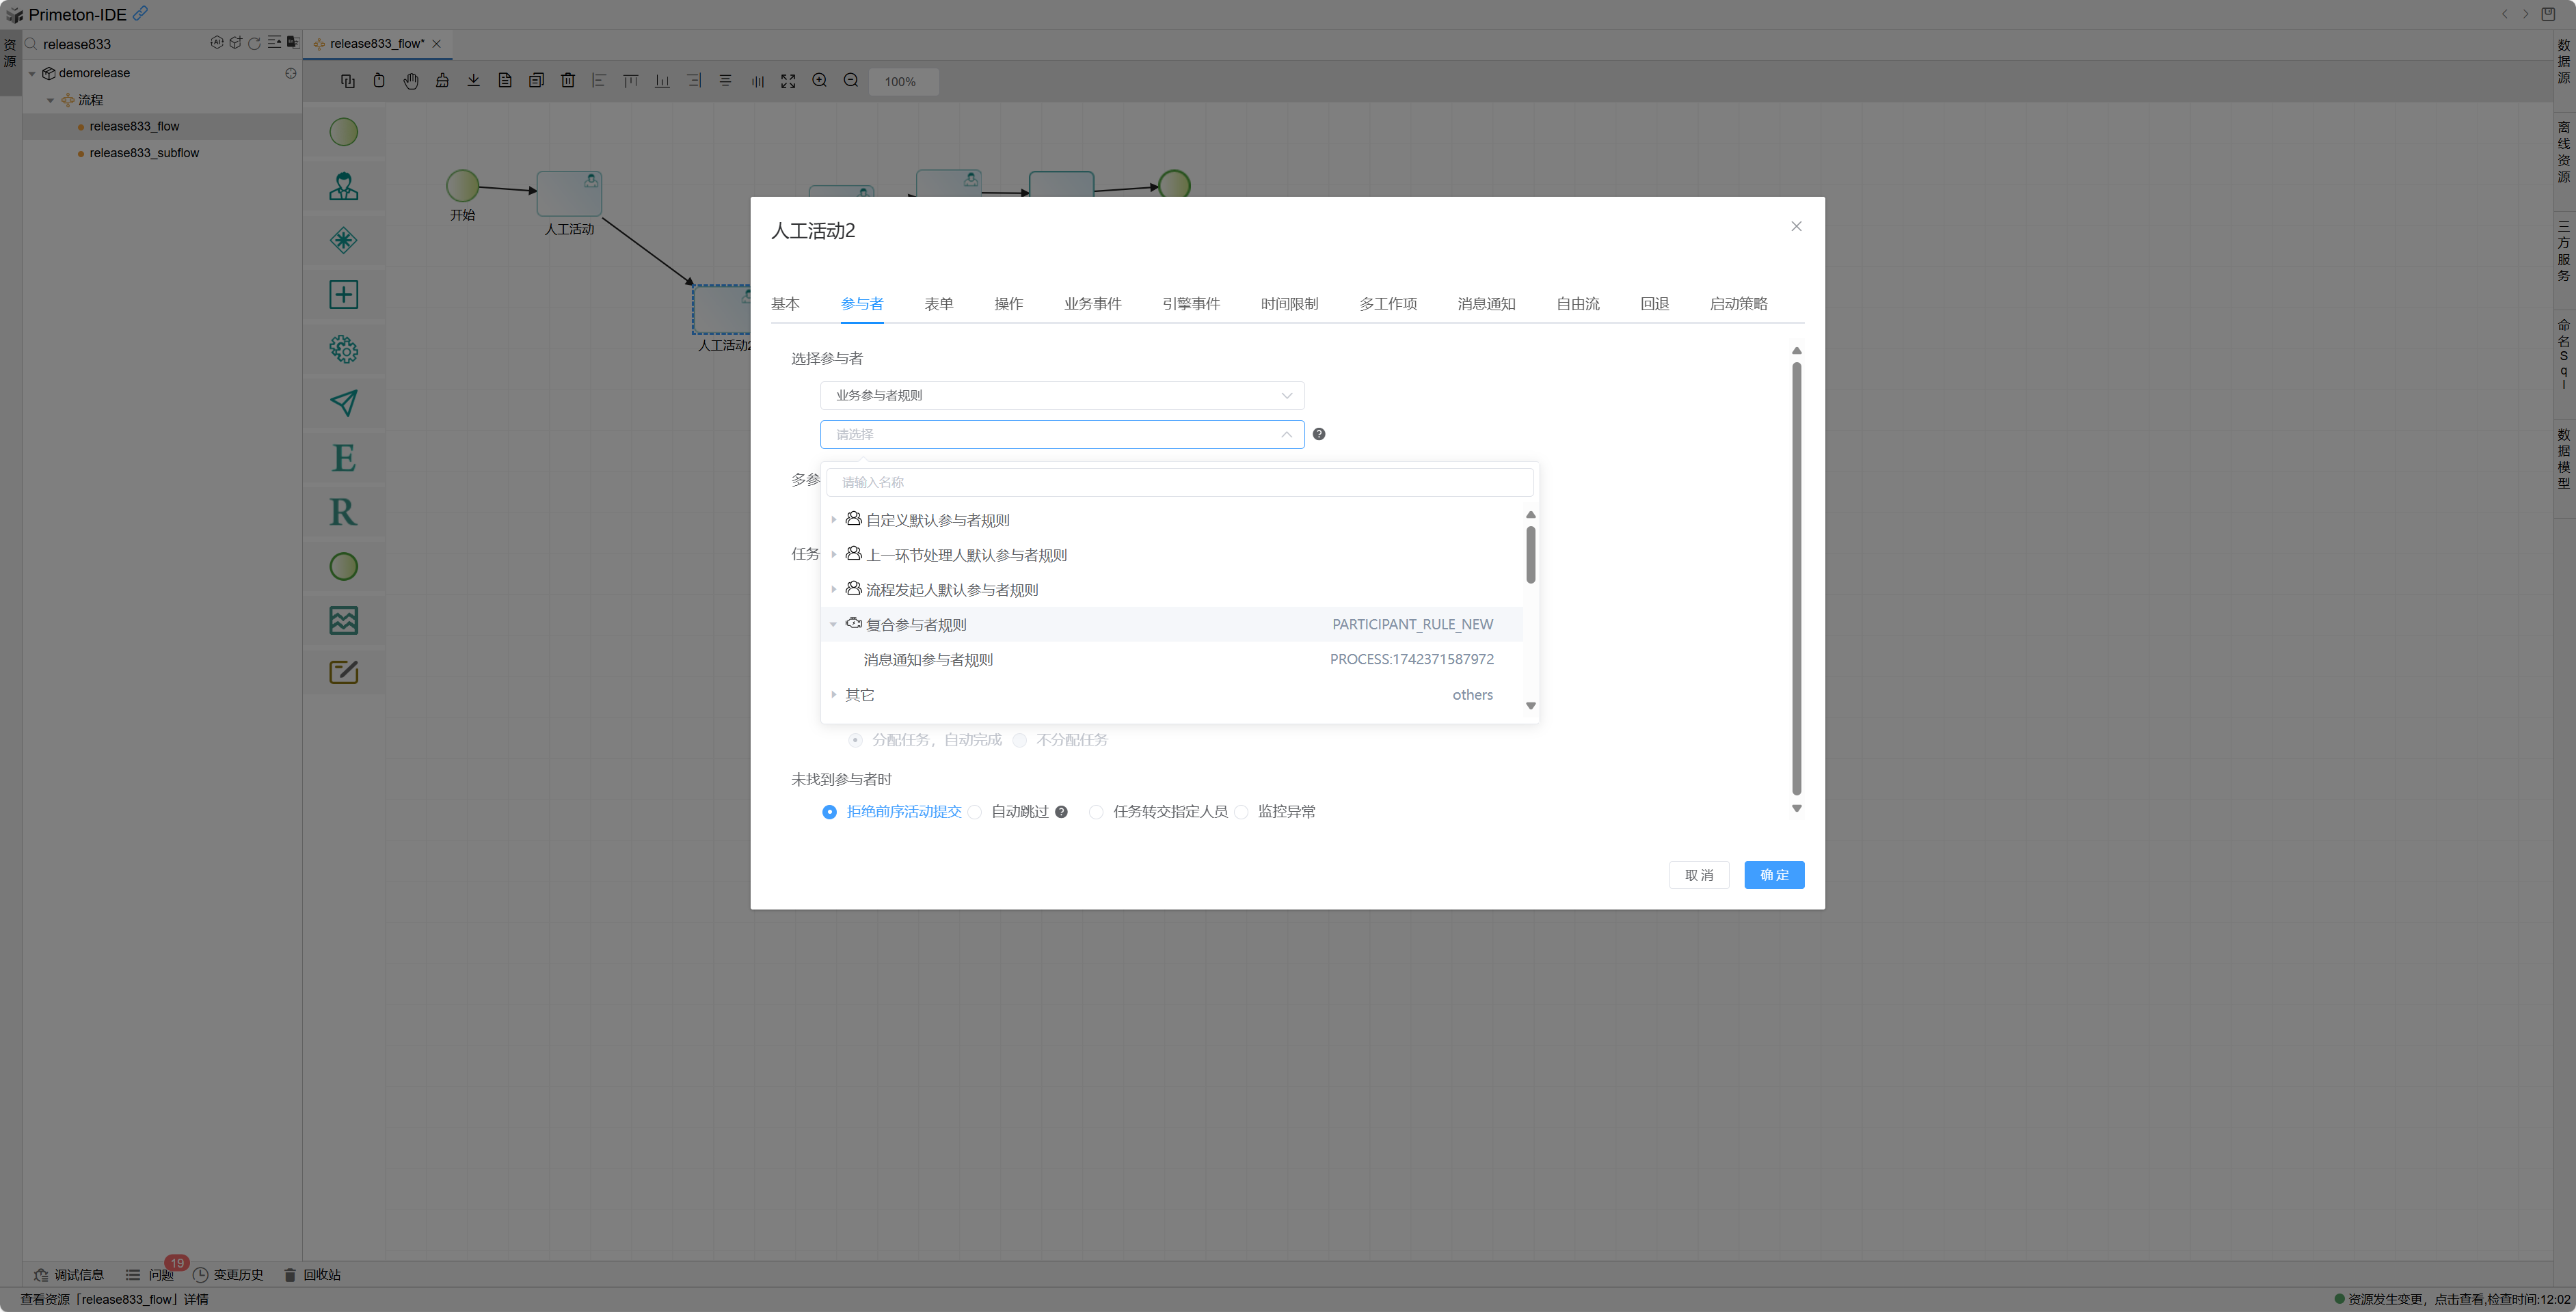Click the 取消 button
Screen dimensions: 2576x1312
pos(1698,875)
